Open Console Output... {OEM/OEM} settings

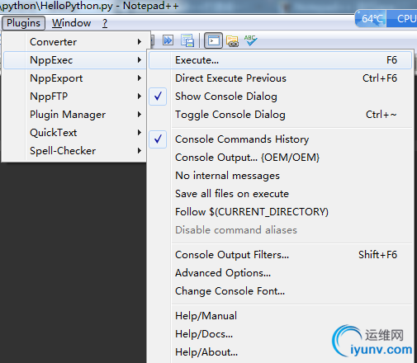(280, 158)
